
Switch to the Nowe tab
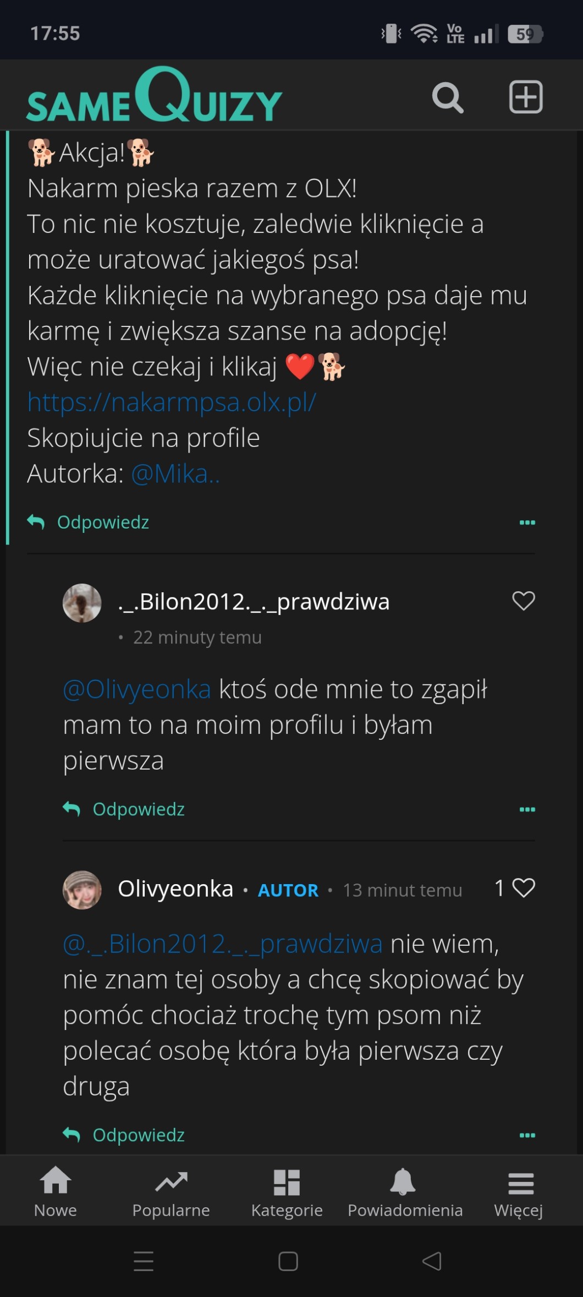[56, 1191]
